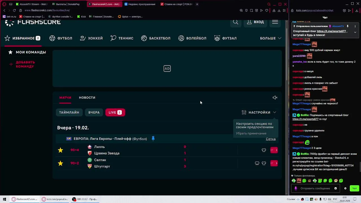Collapse the pinned message in Kick chat
Image resolution: width=361 pixels, height=203 pixels.
point(355,32)
